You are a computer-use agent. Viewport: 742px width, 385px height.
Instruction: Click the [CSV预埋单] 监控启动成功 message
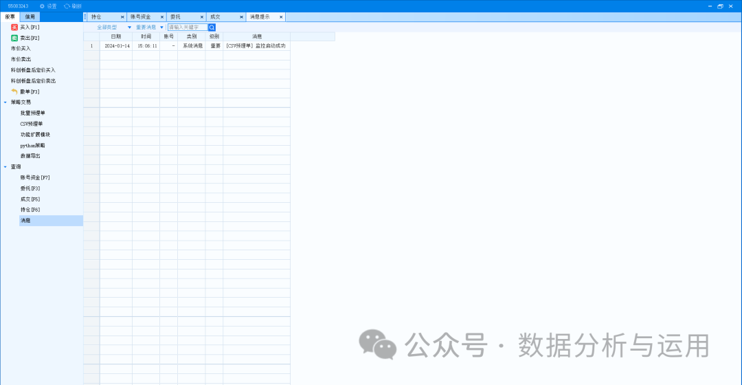(x=256, y=46)
